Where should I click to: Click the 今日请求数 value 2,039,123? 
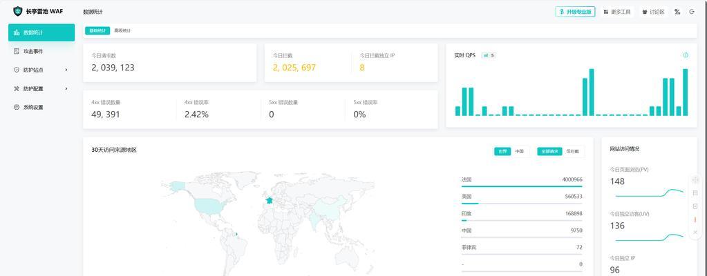point(113,68)
